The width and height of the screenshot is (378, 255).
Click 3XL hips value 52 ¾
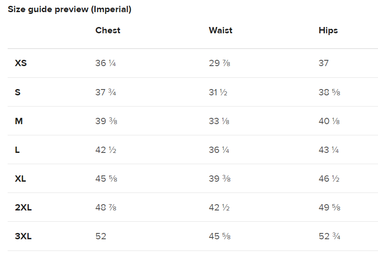pos(329,236)
